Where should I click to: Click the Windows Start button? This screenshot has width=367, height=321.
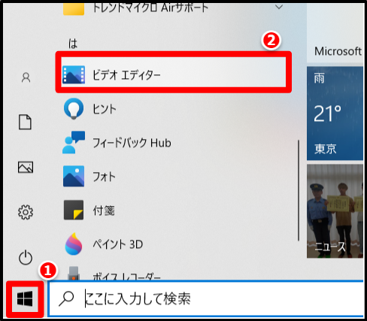pyautogui.click(x=25, y=299)
